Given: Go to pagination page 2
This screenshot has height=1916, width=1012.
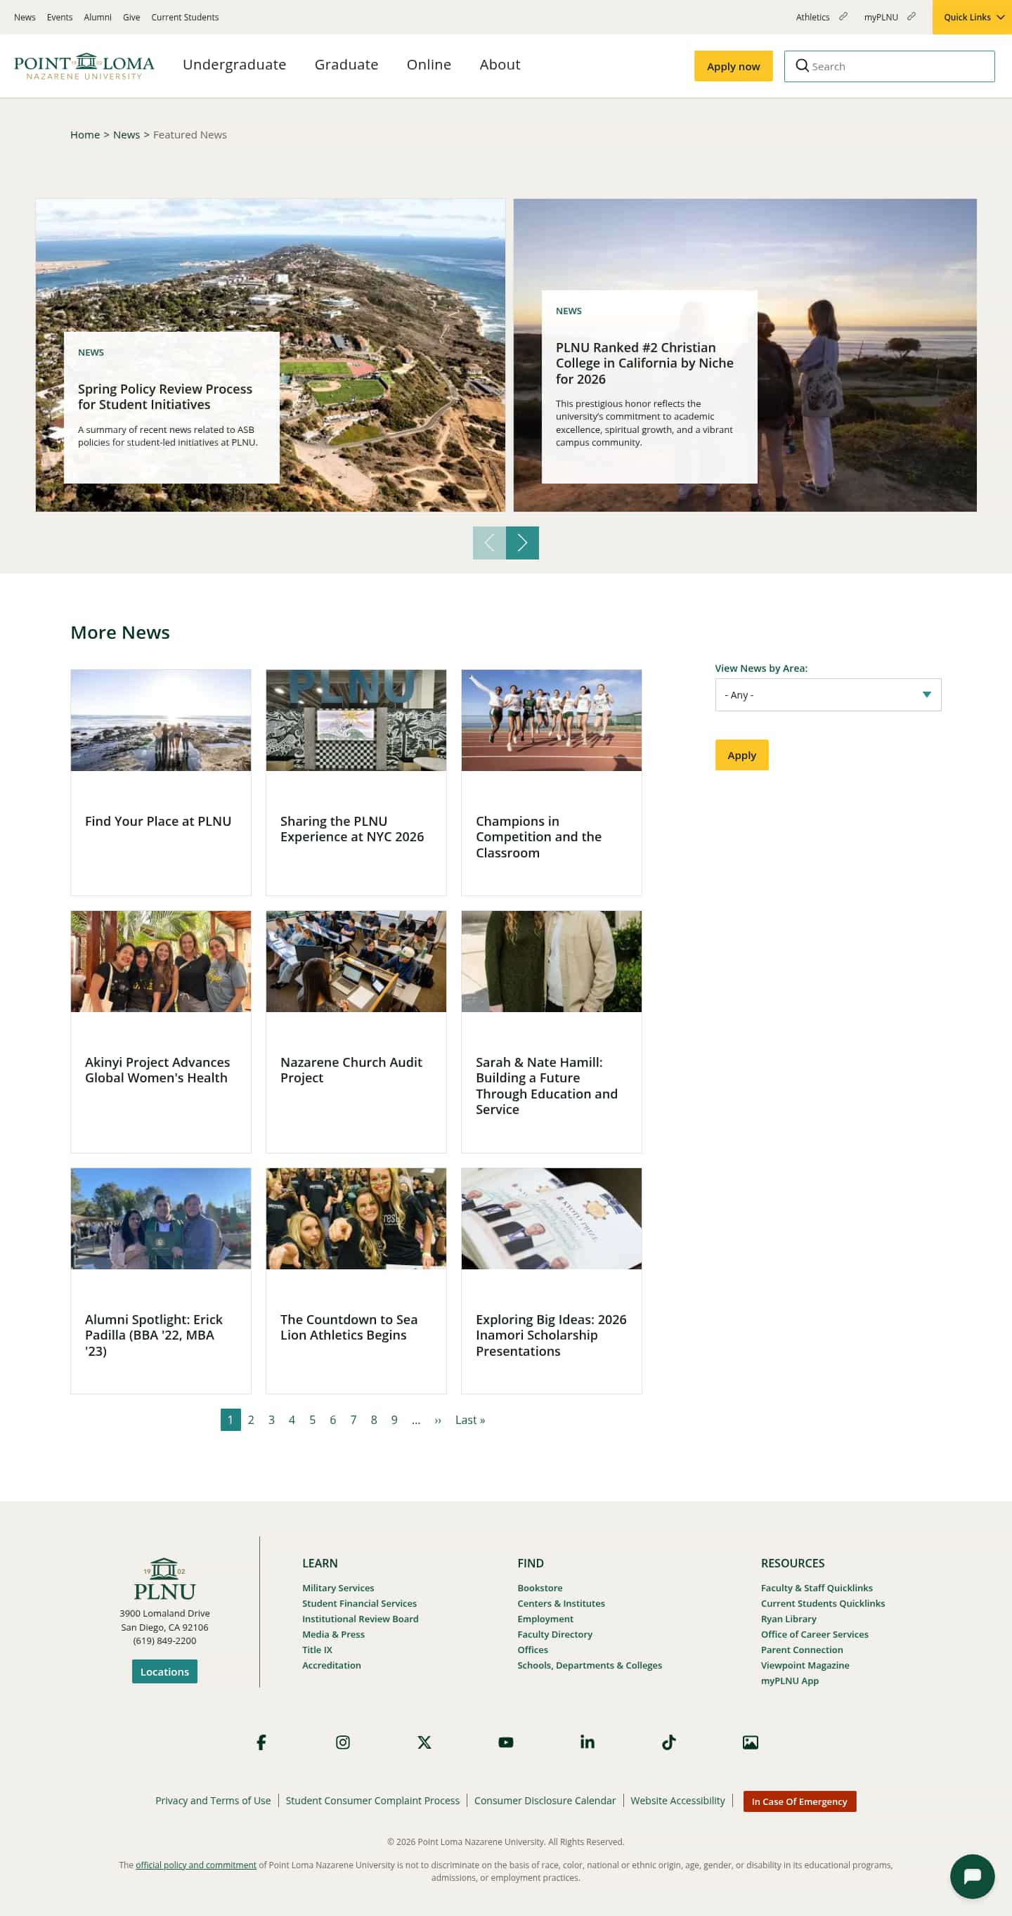Looking at the screenshot, I should click(x=251, y=1420).
